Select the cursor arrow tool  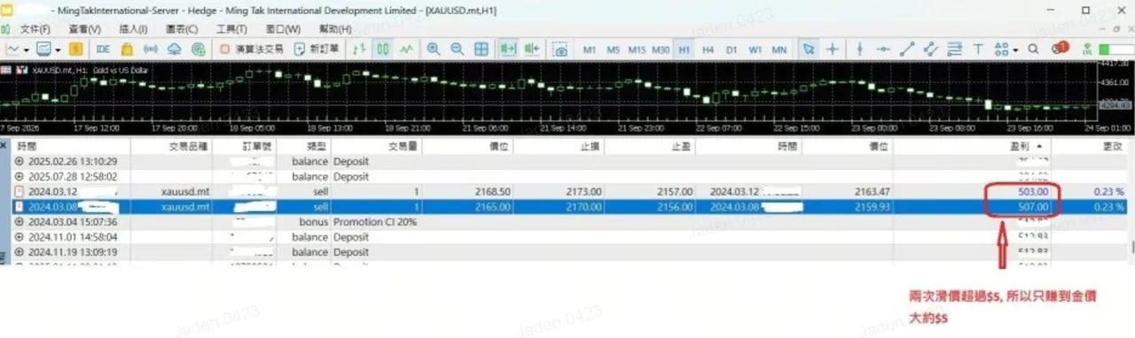[809, 50]
